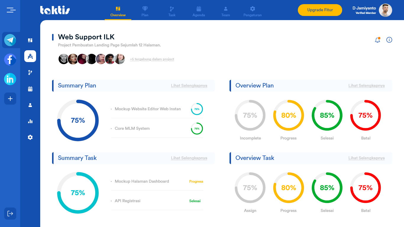Image resolution: width=404 pixels, height=227 pixels.
Task: Click the Summary Plan 75% progress ring
Action: pyautogui.click(x=78, y=120)
